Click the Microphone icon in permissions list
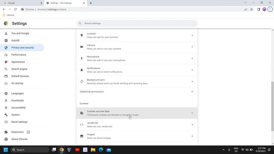274x154 pixels. click(82, 58)
